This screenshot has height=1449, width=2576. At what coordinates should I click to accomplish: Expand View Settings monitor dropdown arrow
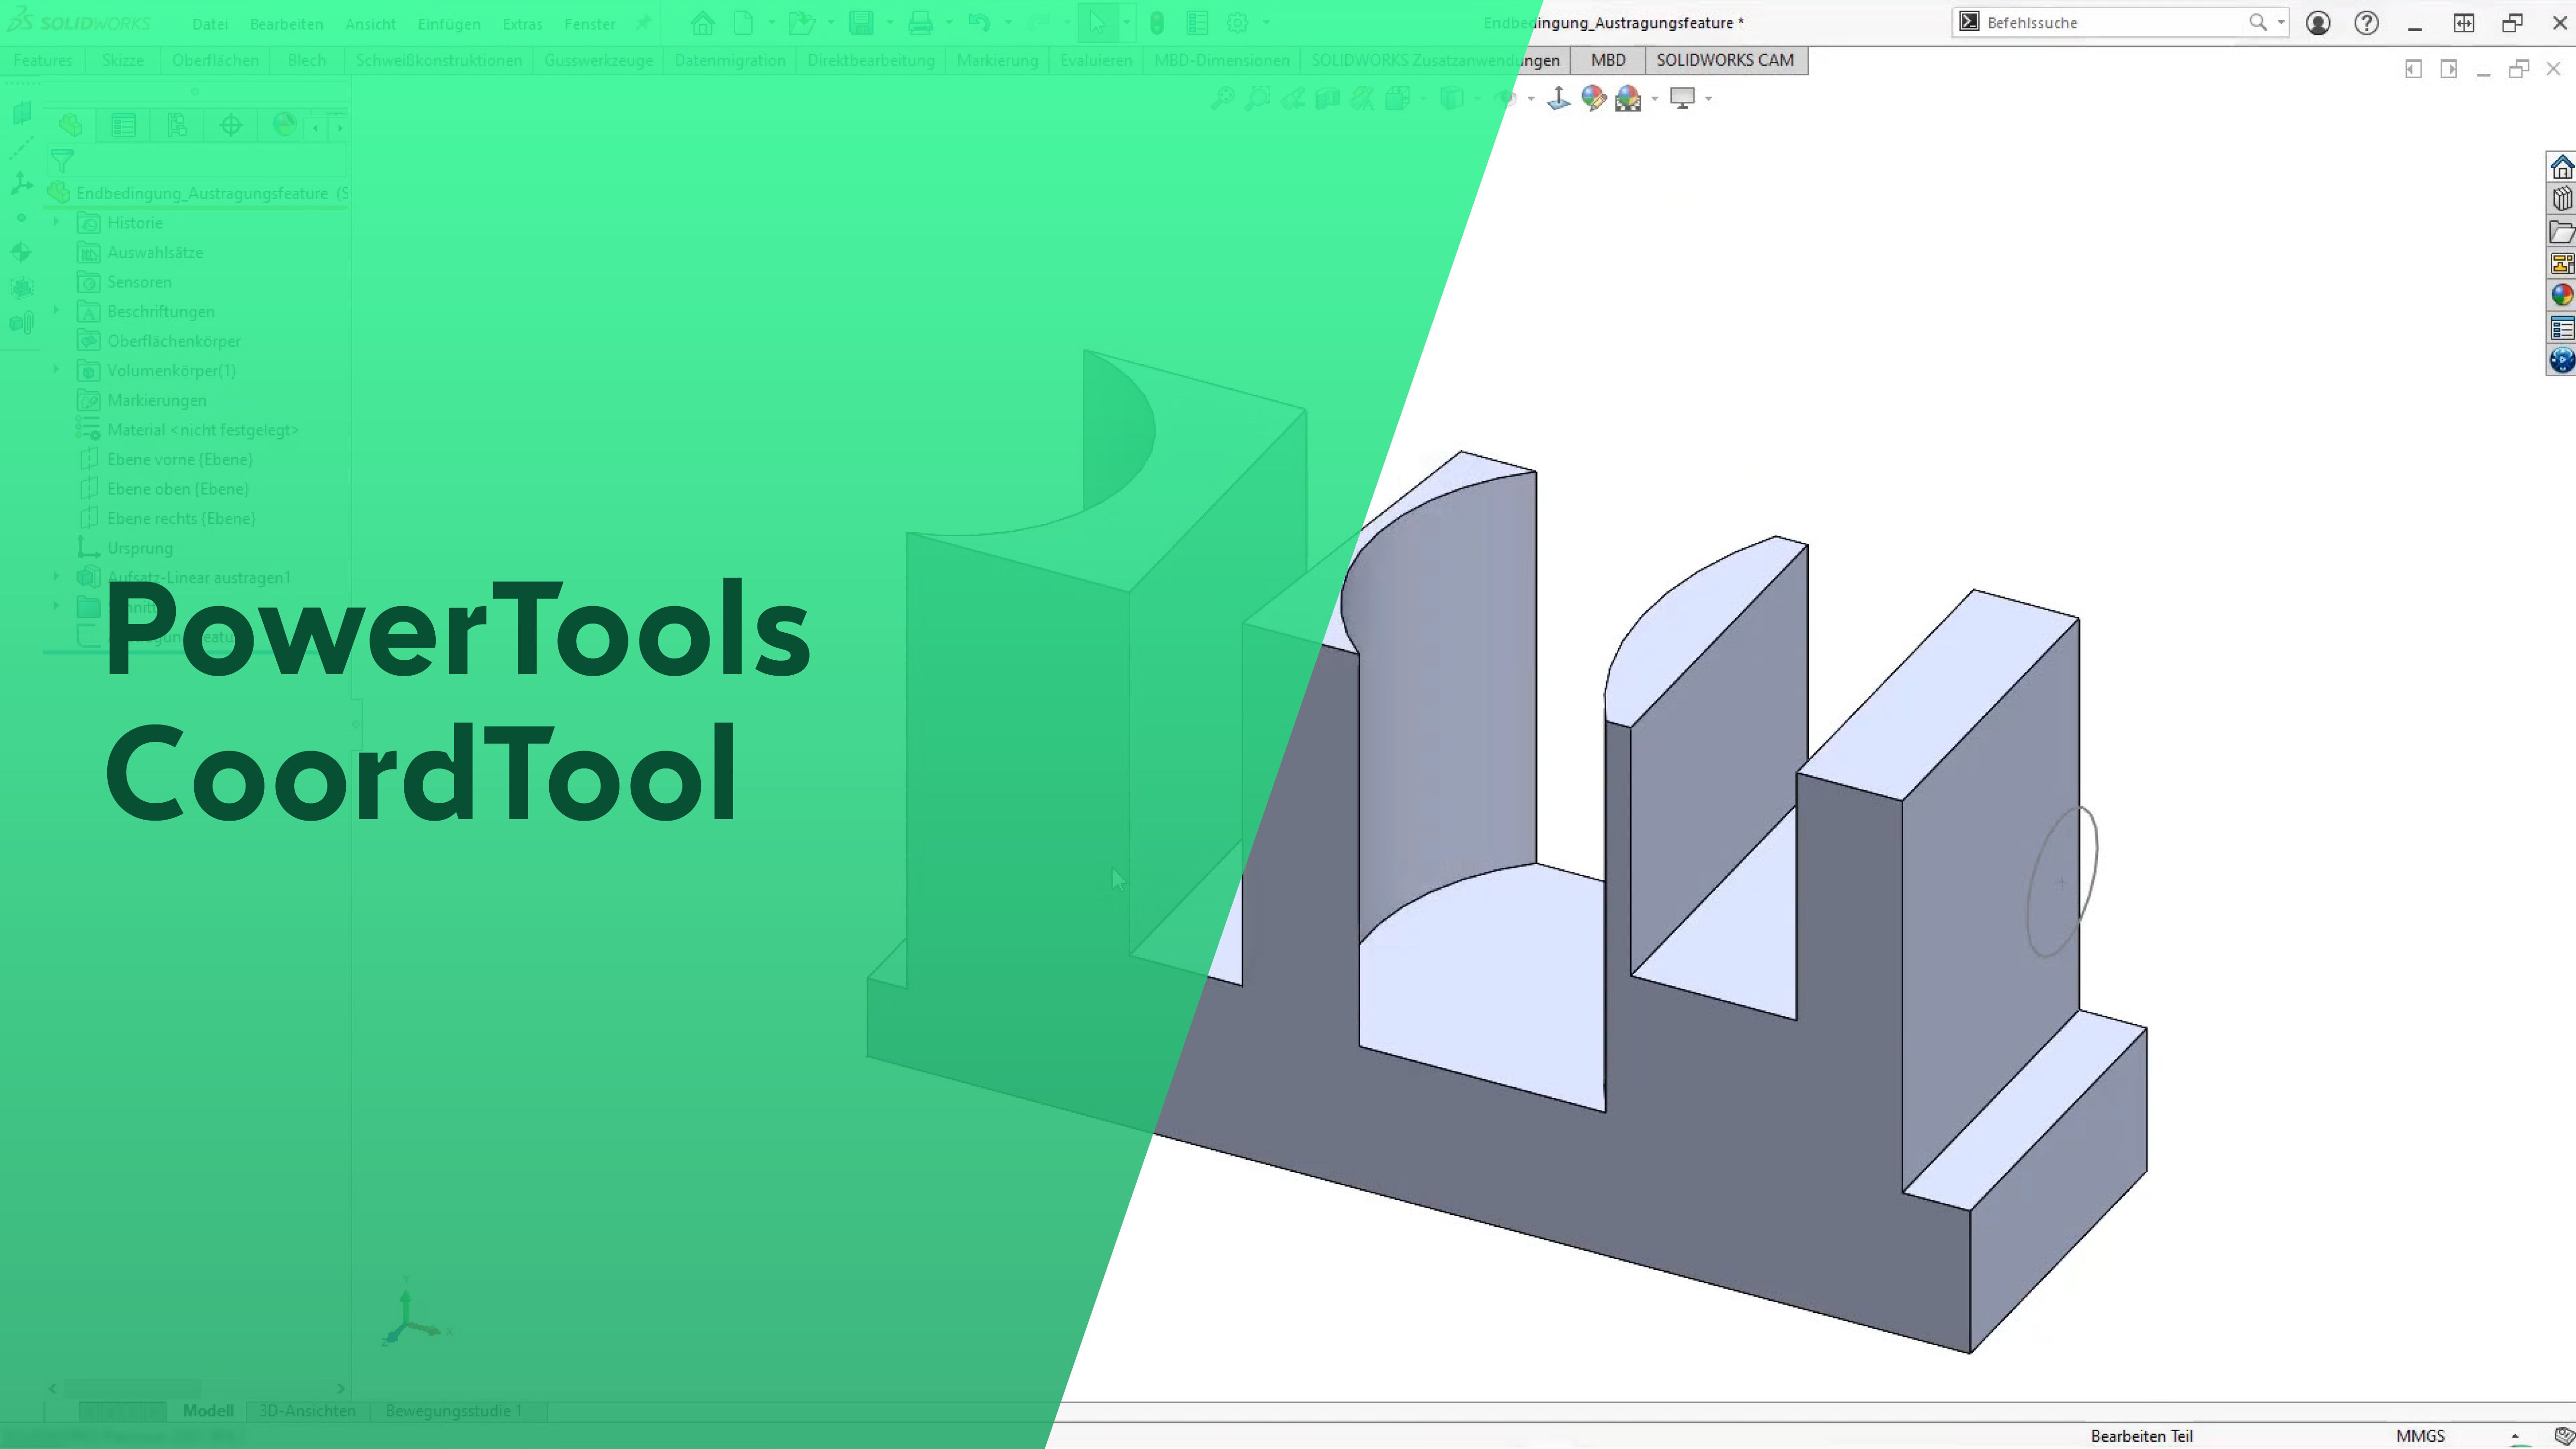pos(1709,99)
